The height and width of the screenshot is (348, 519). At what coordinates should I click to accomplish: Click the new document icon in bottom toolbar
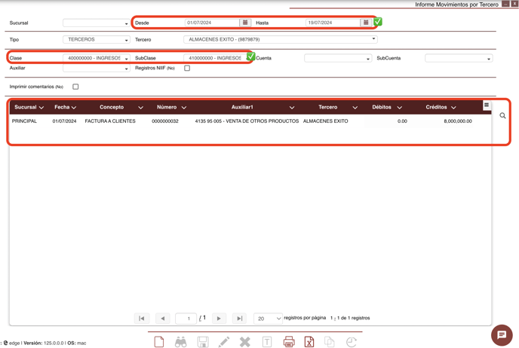pyautogui.click(x=159, y=342)
